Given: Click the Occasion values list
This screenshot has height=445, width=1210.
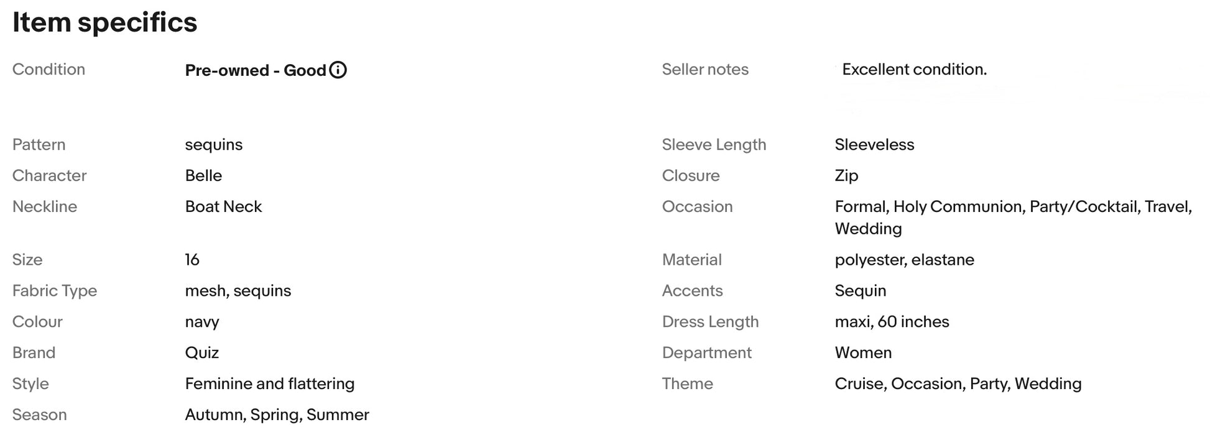Looking at the screenshot, I should click(x=1014, y=218).
